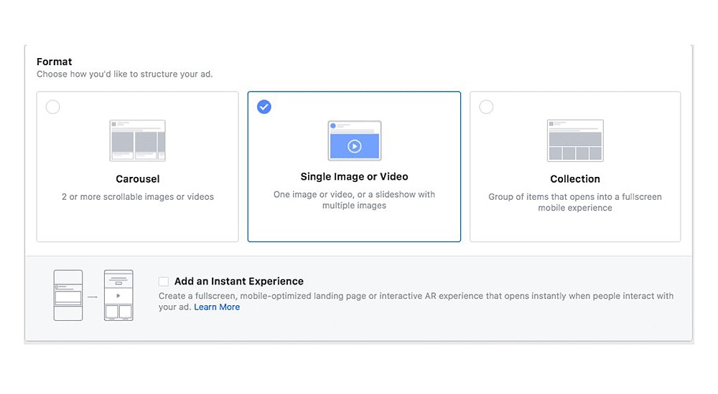Enable the Add an Instant Experience checkbox
718x394 pixels.
[x=164, y=282]
